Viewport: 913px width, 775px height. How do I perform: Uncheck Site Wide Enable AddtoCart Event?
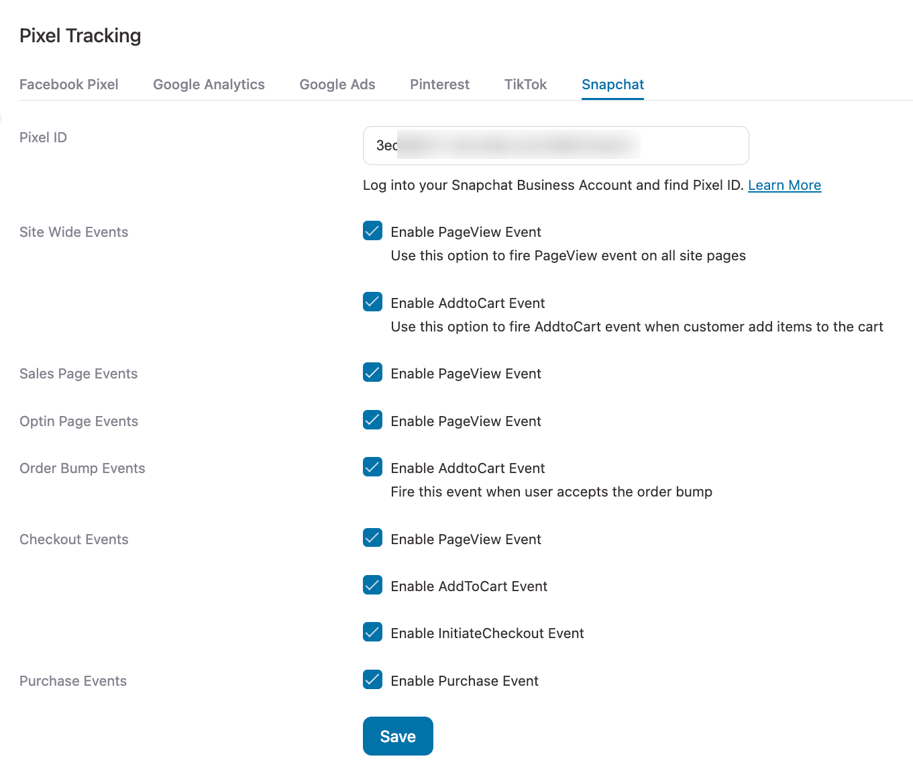(372, 302)
